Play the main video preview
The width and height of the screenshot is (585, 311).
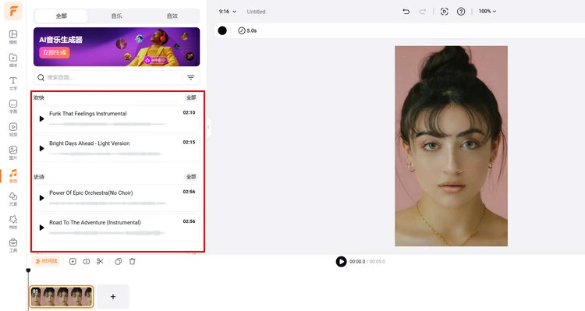[341, 261]
